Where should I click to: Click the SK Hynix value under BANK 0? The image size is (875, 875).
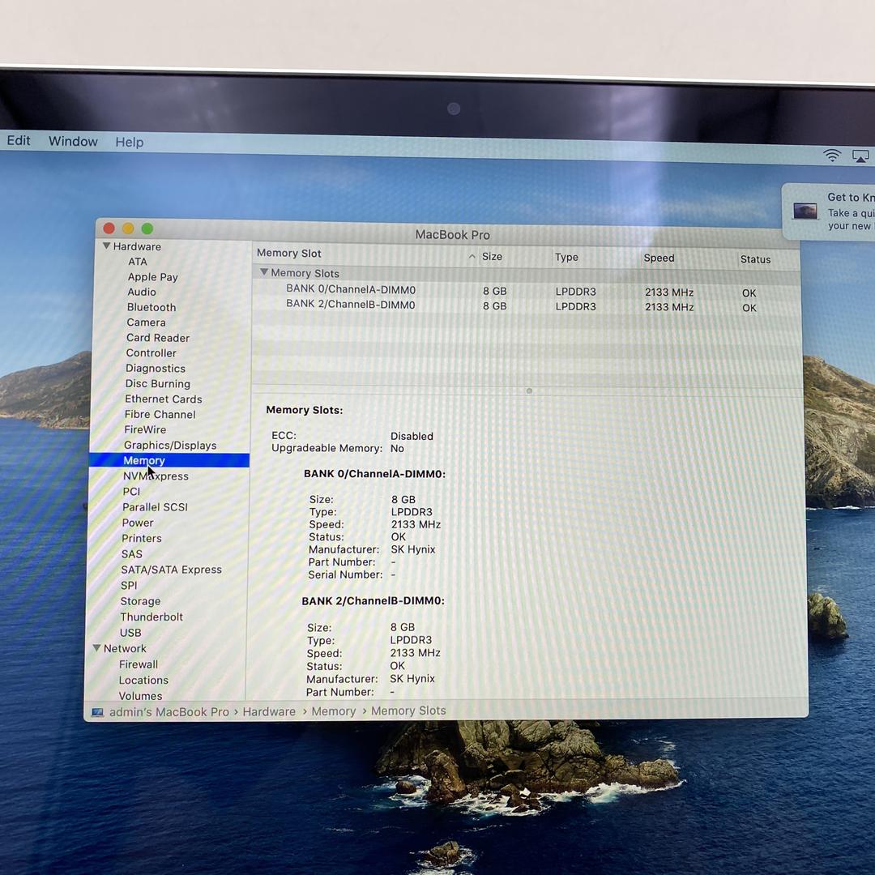click(x=413, y=549)
